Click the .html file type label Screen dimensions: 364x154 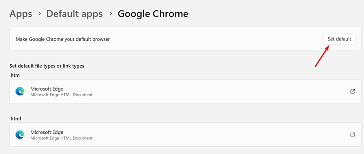coord(15,118)
